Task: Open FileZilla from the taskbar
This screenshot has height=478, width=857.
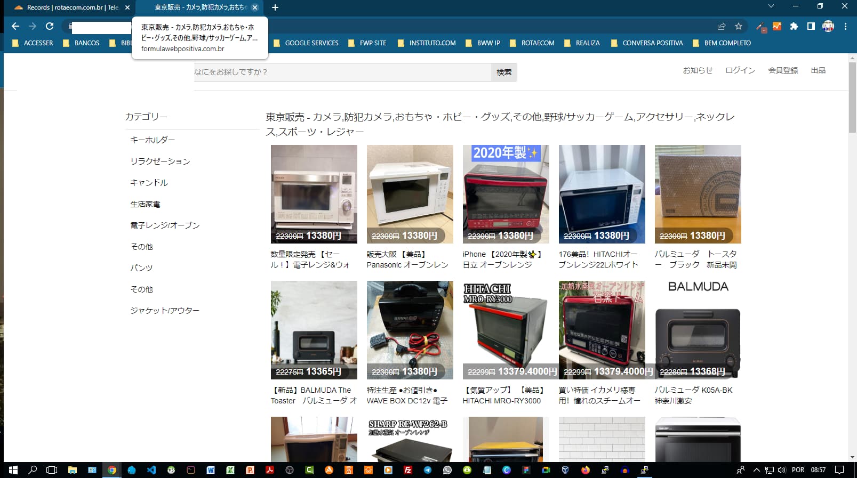Action: tap(408, 470)
